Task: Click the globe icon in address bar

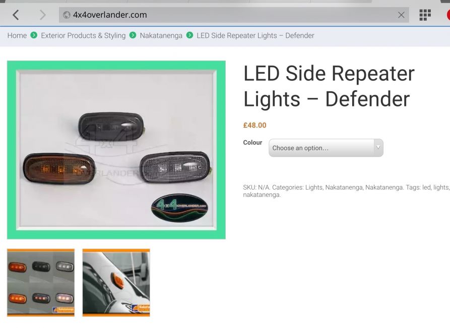Action: pos(67,15)
